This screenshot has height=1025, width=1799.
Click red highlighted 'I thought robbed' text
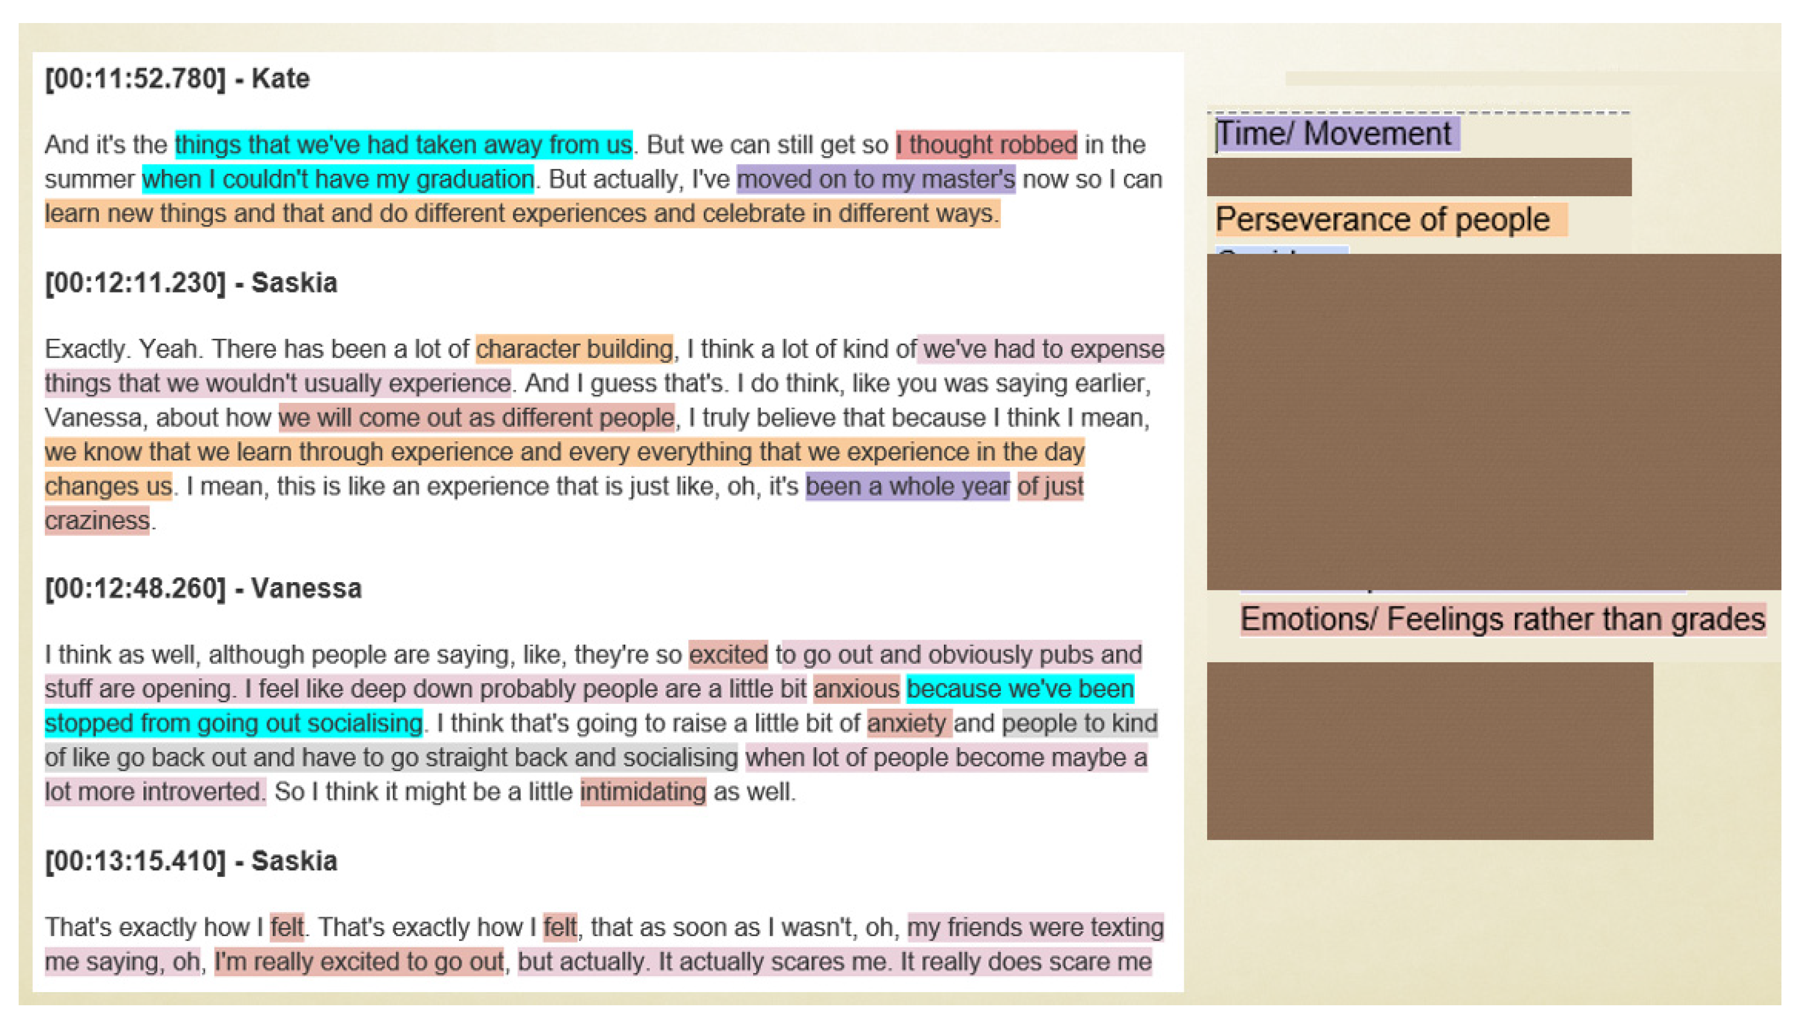[986, 144]
